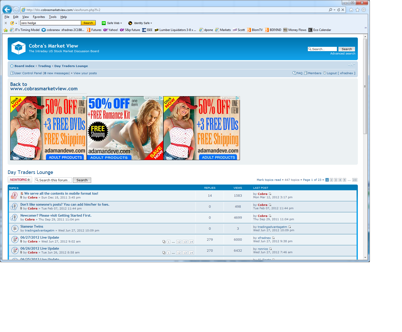Click the NEWTOPIC button
The width and height of the screenshot is (402, 332).
(20, 180)
